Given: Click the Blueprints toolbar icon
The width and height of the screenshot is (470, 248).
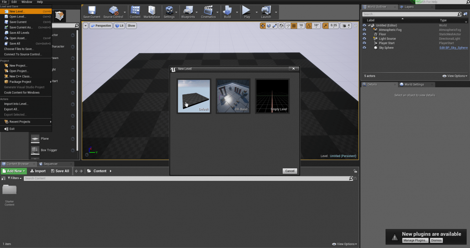Looking at the screenshot, I should point(188,12).
